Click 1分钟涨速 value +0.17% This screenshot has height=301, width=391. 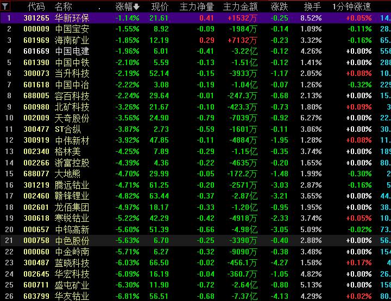(x=359, y=263)
